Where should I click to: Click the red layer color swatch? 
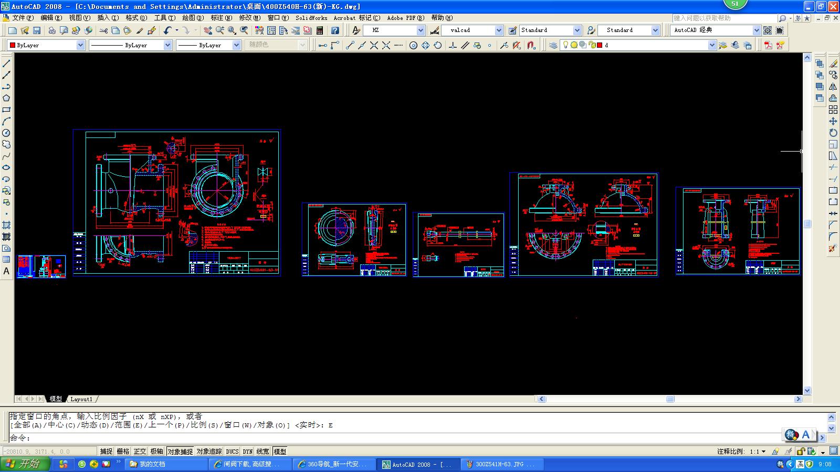(x=600, y=45)
